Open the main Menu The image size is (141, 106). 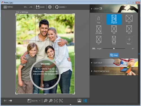coord(8,7)
